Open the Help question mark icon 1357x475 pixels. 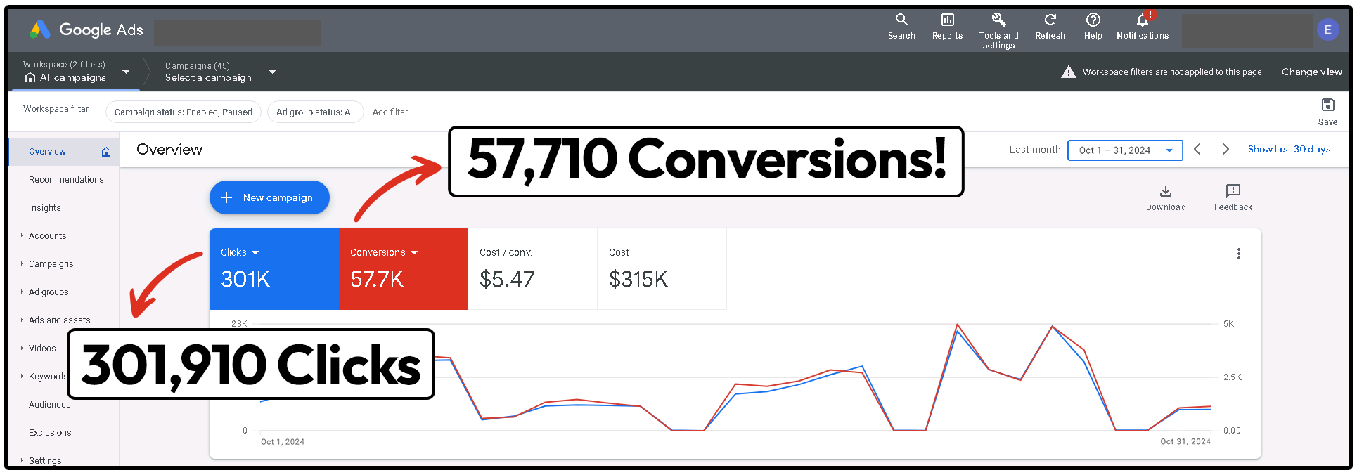point(1093,20)
